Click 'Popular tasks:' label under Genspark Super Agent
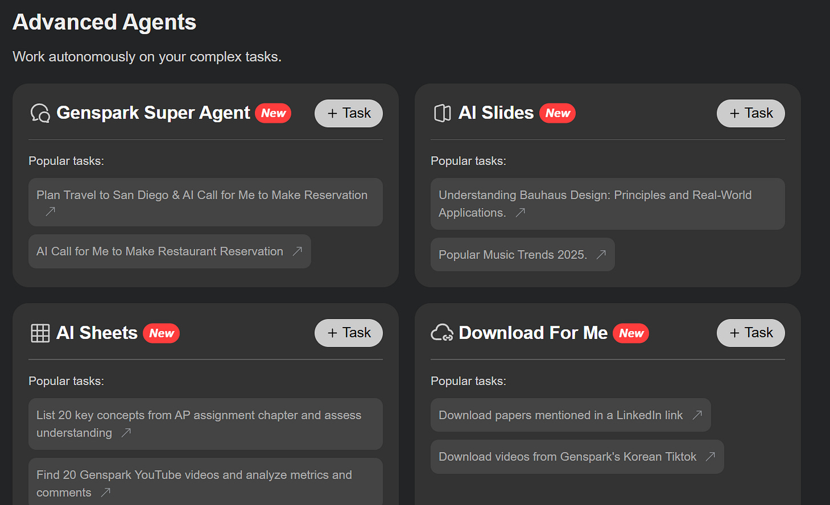 tap(66, 161)
